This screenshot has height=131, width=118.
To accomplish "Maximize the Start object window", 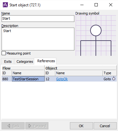I will click(x=96, y=5).
